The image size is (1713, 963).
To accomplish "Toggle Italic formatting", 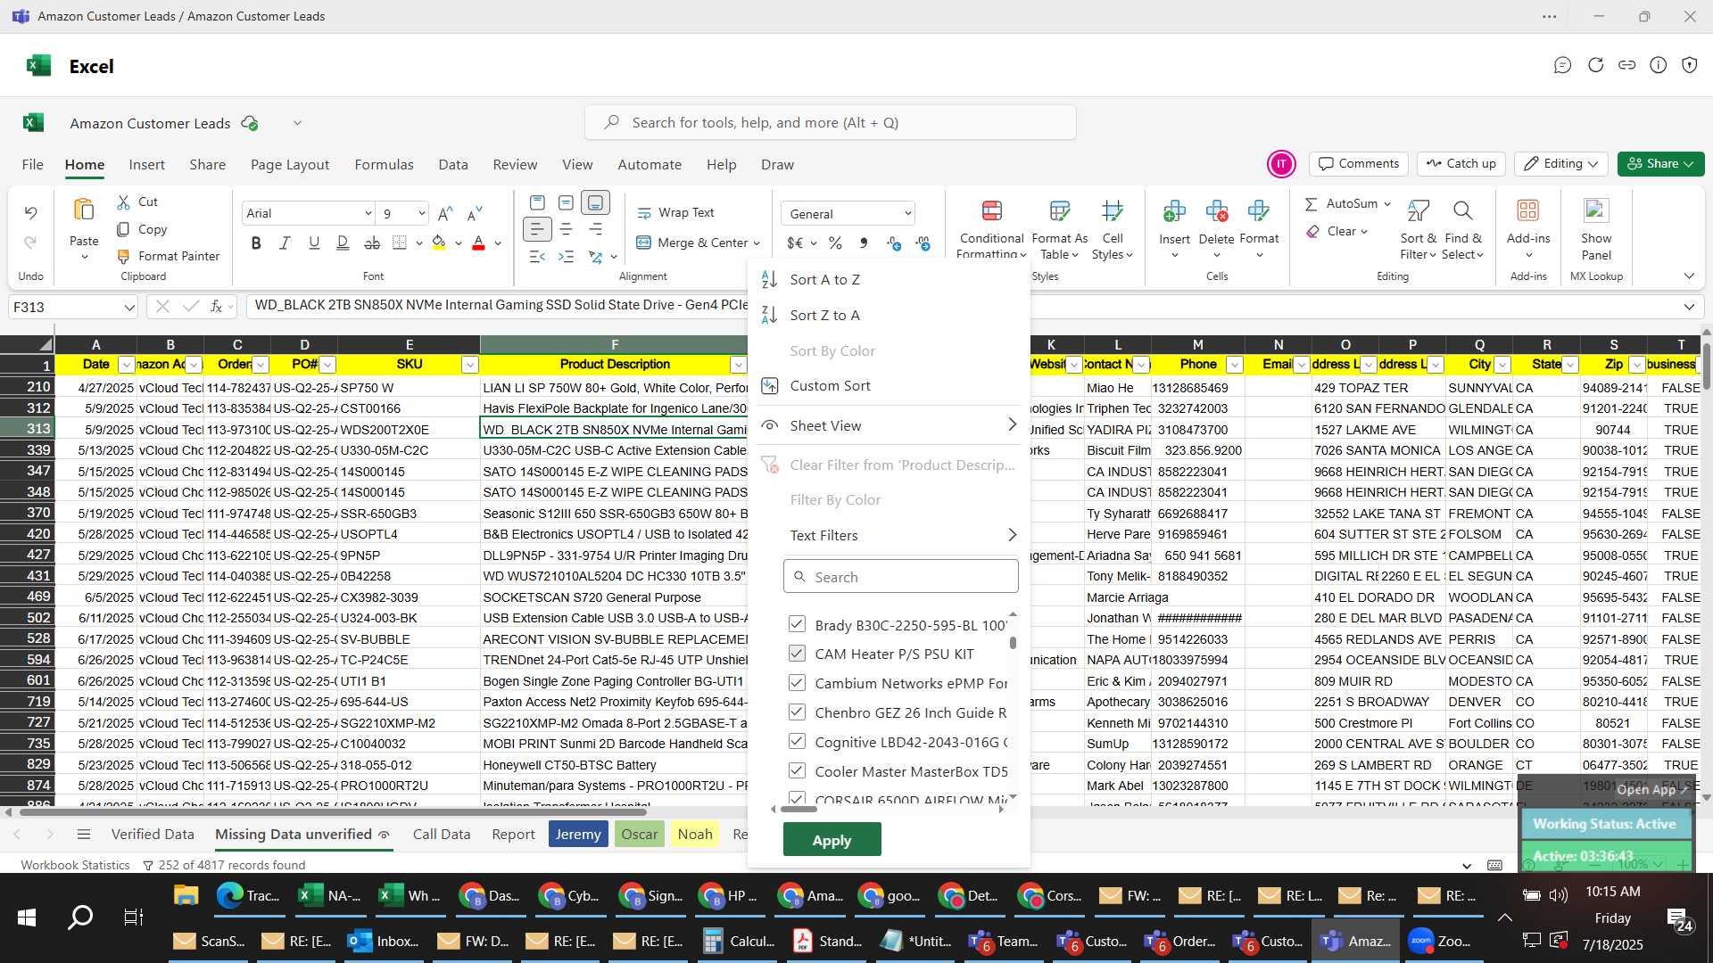I will (285, 243).
